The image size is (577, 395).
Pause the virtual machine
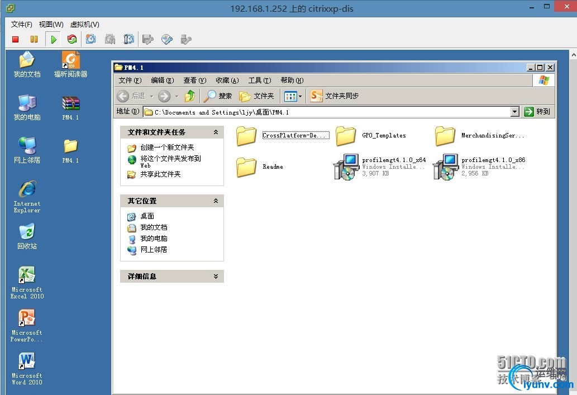coord(34,39)
